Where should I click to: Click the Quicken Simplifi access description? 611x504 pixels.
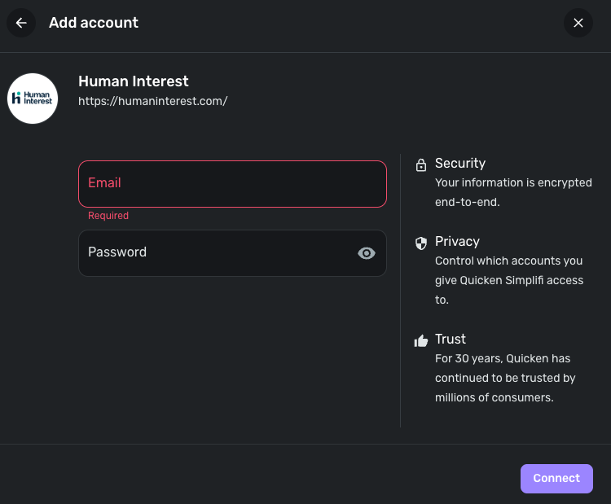coord(509,280)
